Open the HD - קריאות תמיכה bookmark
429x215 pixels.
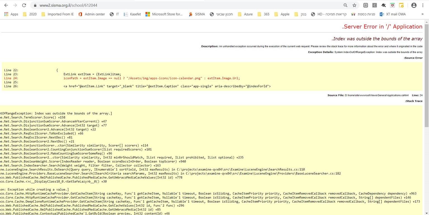(x=329, y=14)
